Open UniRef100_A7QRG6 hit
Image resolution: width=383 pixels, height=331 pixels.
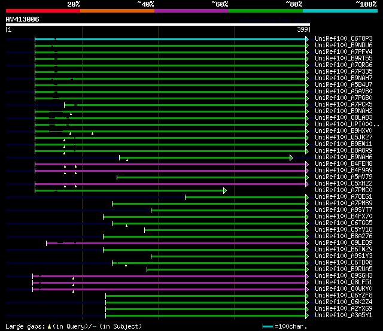pyautogui.click(x=344, y=65)
